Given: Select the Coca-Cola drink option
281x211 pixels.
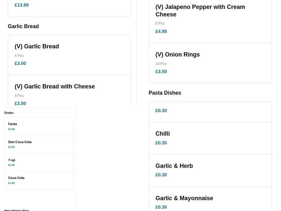Looking at the screenshot, I should (16, 178).
